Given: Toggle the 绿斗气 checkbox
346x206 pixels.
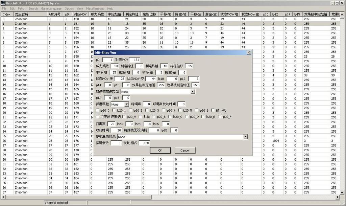Looking at the screenshot, I should 213,110.
